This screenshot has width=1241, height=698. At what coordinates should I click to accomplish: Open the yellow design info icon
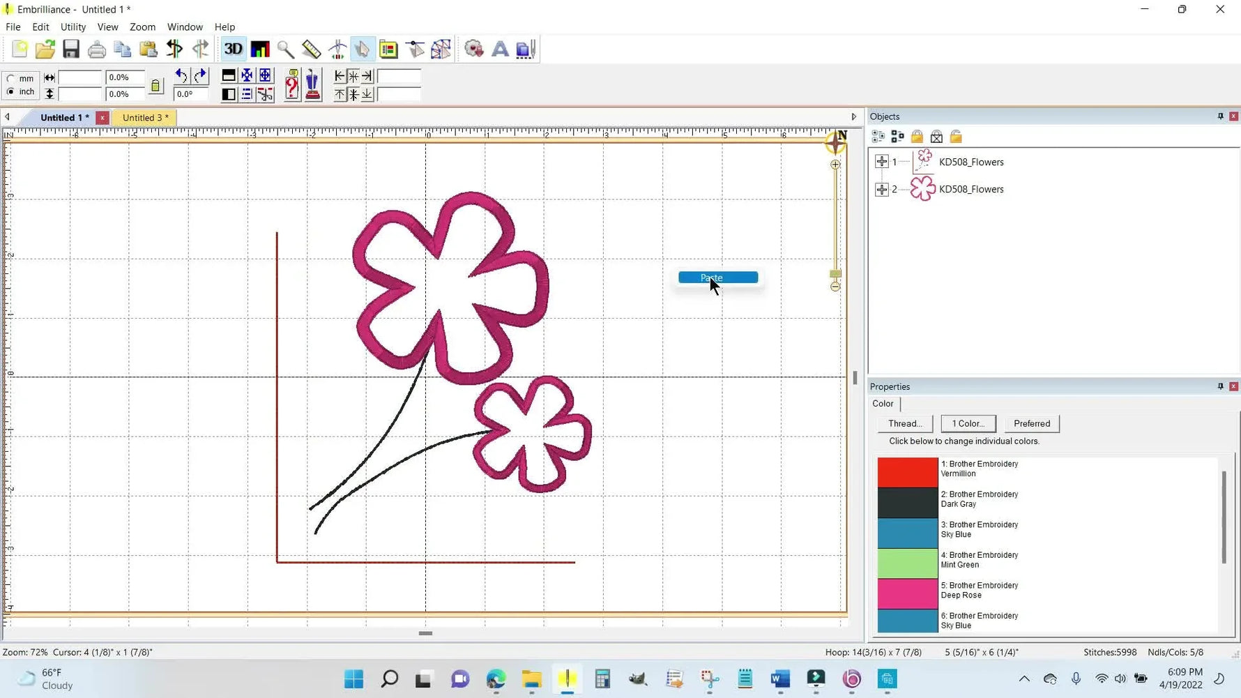[388, 49]
